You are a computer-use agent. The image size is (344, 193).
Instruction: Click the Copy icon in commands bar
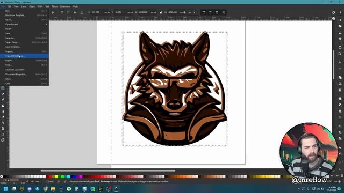click(x=340, y=77)
